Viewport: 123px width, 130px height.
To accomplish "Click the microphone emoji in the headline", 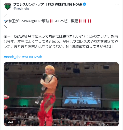I will [x=6, y=21].
